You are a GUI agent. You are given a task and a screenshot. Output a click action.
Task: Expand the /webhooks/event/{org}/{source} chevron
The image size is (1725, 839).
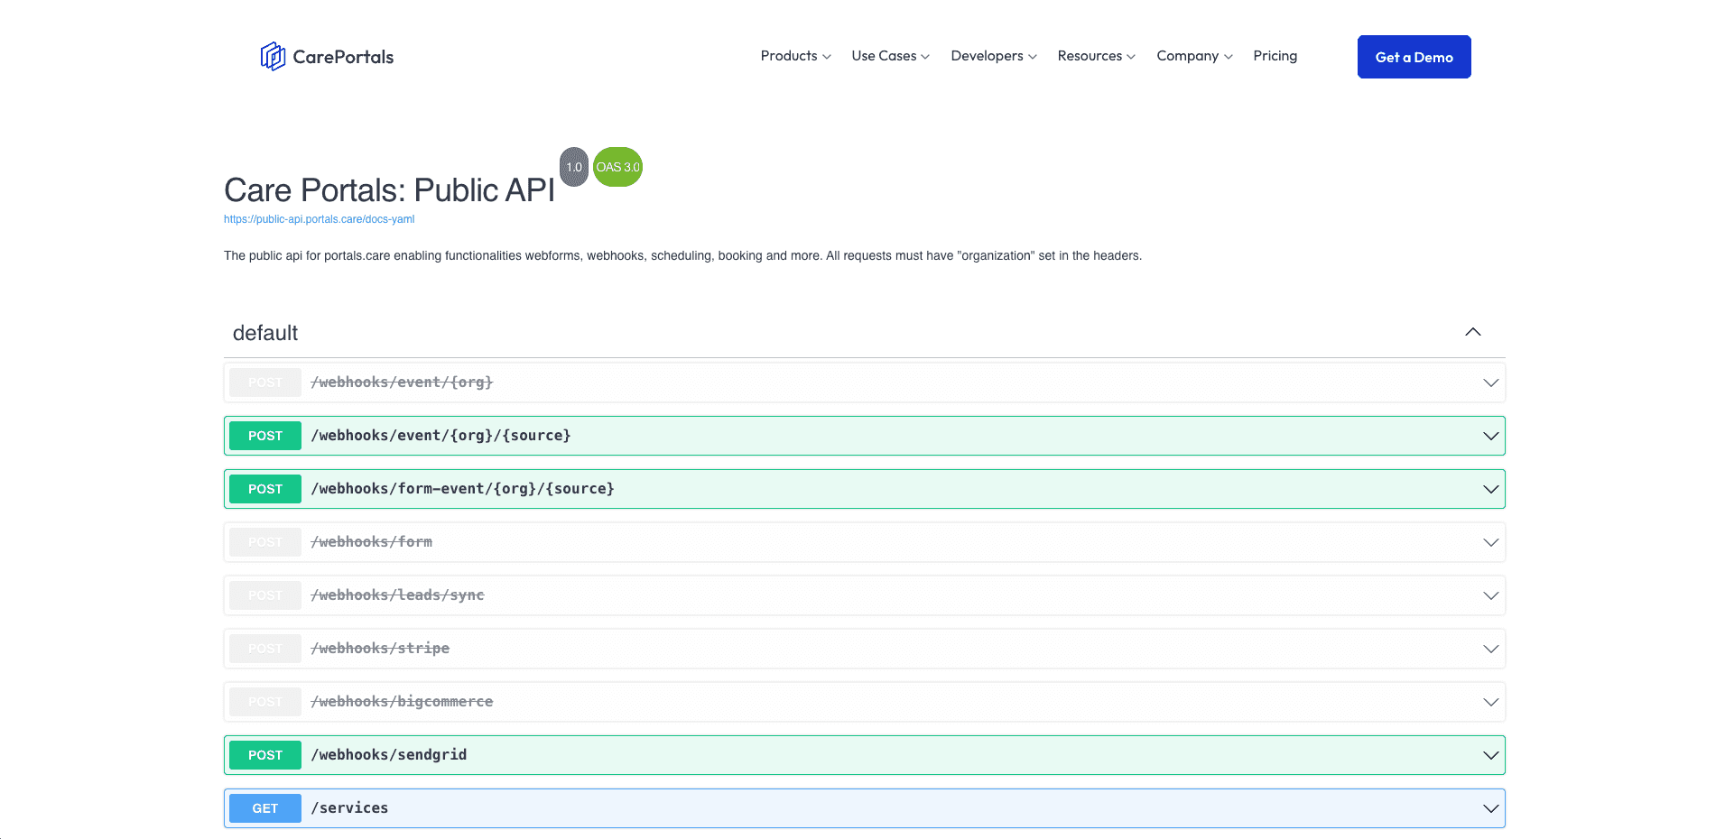click(1490, 436)
